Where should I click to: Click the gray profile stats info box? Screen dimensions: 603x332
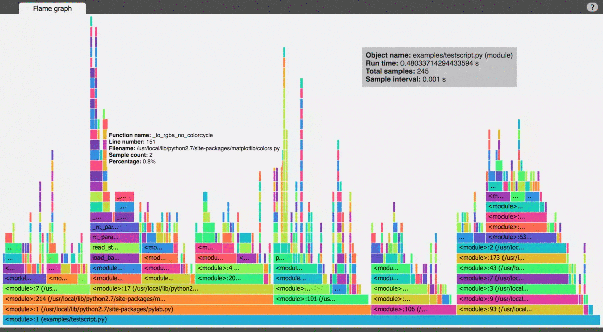[439, 67]
